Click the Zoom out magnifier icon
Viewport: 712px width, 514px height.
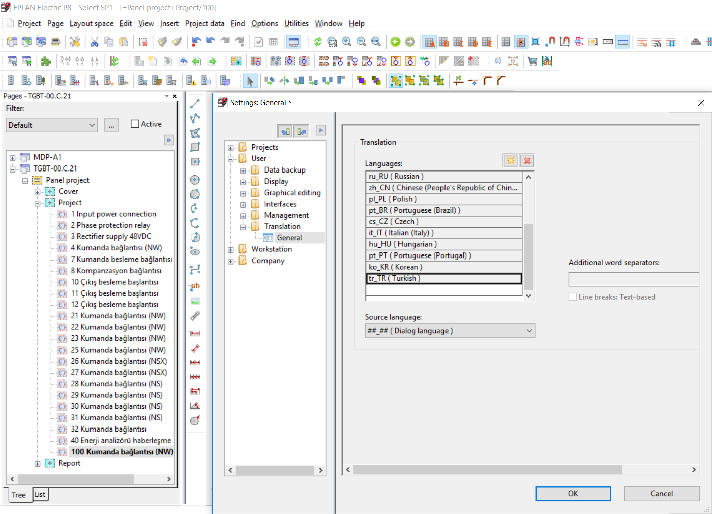[x=361, y=42]
